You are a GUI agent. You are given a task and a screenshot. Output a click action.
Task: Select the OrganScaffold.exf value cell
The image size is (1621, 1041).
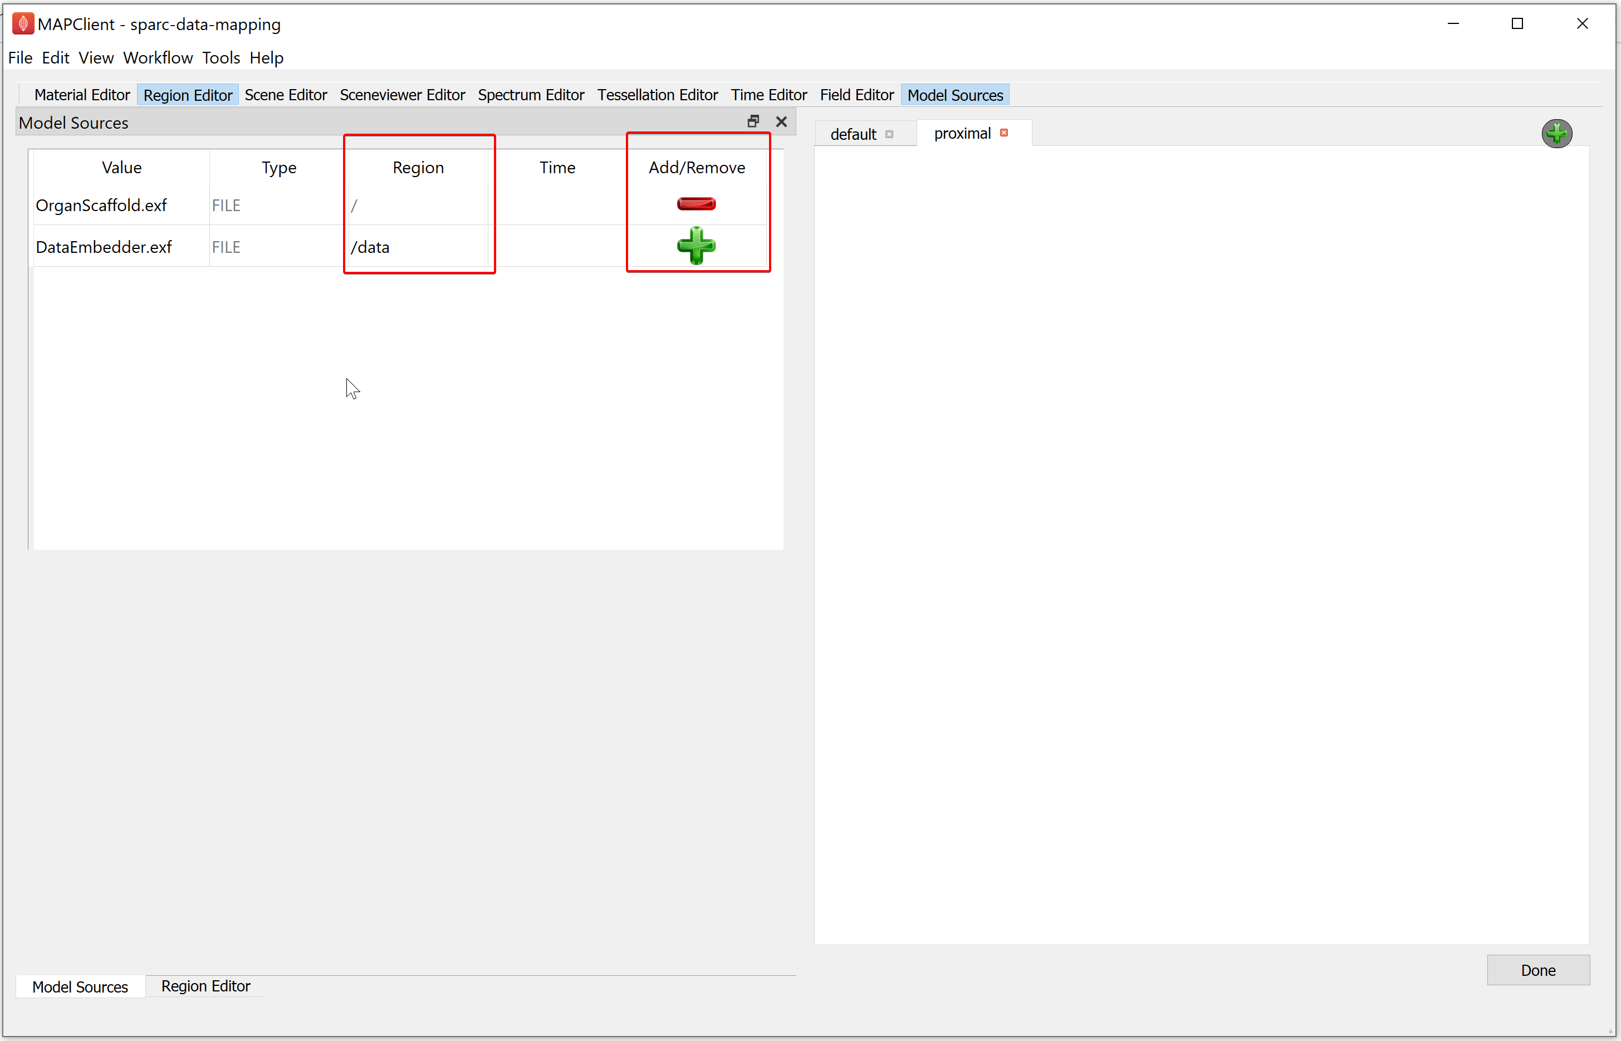coord(121,205)
